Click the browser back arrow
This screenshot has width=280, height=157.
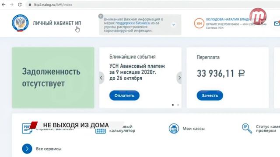tap(3, 5)
